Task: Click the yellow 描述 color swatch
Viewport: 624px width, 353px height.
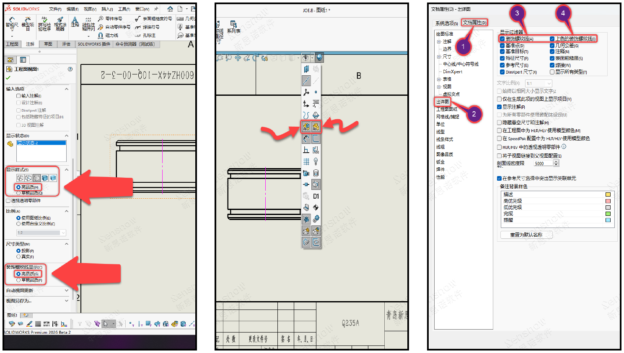Action: pyautogui.click(x=608, y=194)
